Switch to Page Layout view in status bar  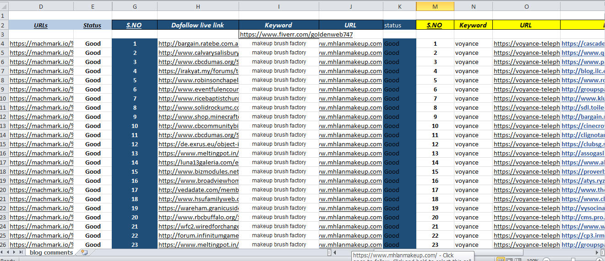[x=510, y=260]
